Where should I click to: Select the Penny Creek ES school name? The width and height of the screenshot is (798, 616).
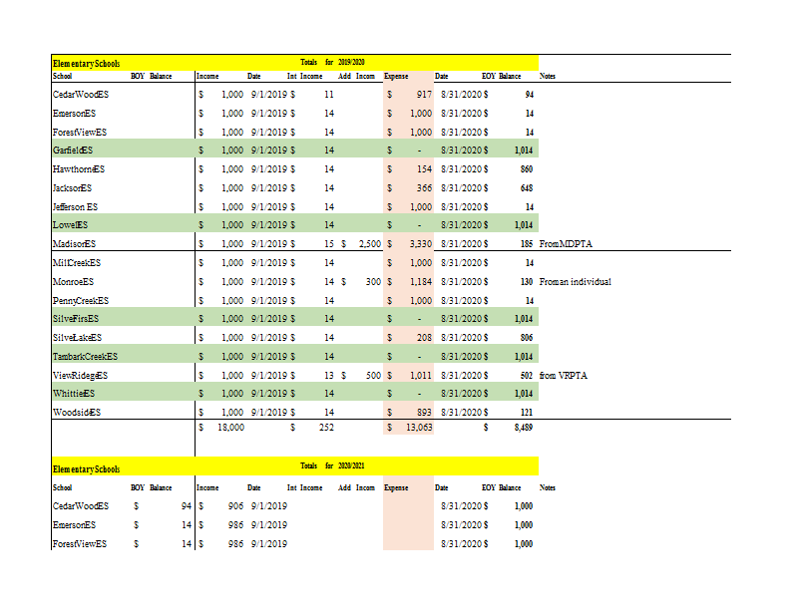click(x=81, y=301)
